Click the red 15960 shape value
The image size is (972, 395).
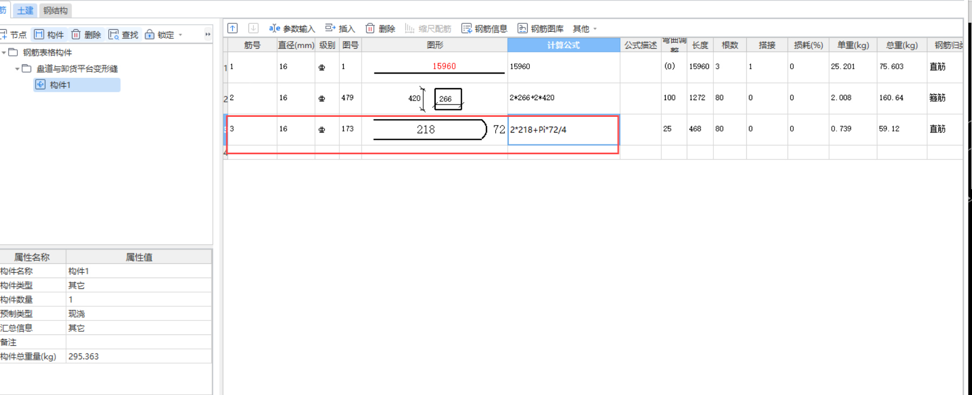[x=444, y=66]
